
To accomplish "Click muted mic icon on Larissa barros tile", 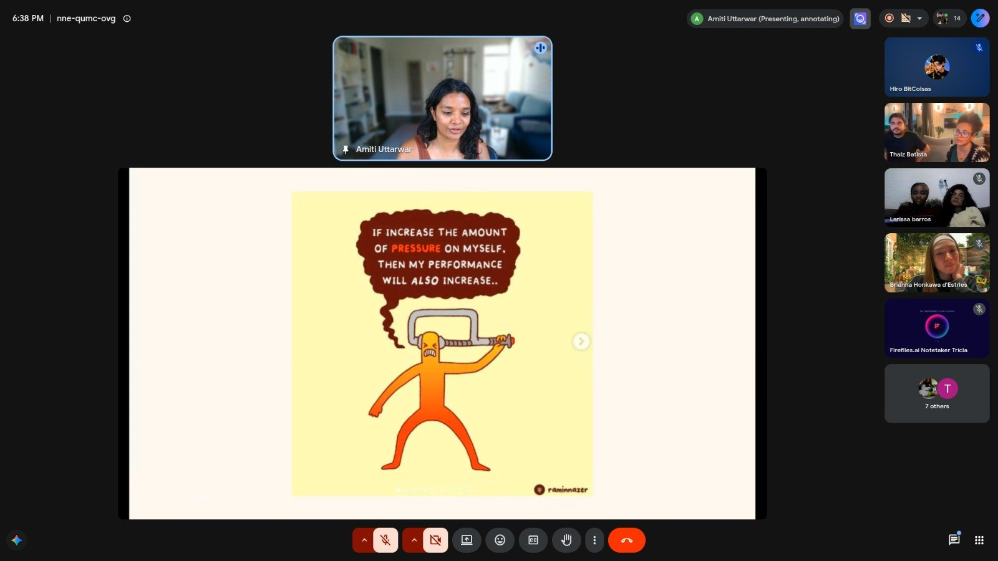I will (x=979, y=178).
